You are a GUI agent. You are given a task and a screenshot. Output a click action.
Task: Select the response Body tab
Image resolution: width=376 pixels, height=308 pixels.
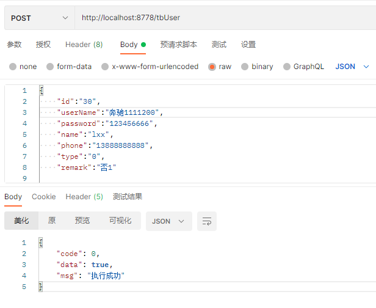(13, 197)
